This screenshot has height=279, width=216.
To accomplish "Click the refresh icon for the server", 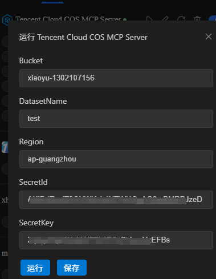I will tap(181, 18).
